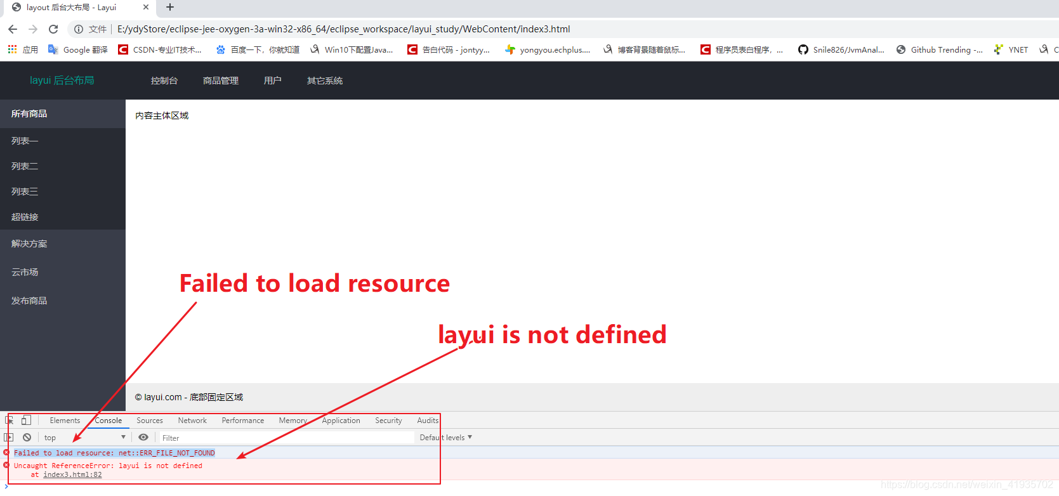The width and height of the screenshot is (1059, 496).
Task: Open the 商品管理 top nav item
Action: point(221,81)
